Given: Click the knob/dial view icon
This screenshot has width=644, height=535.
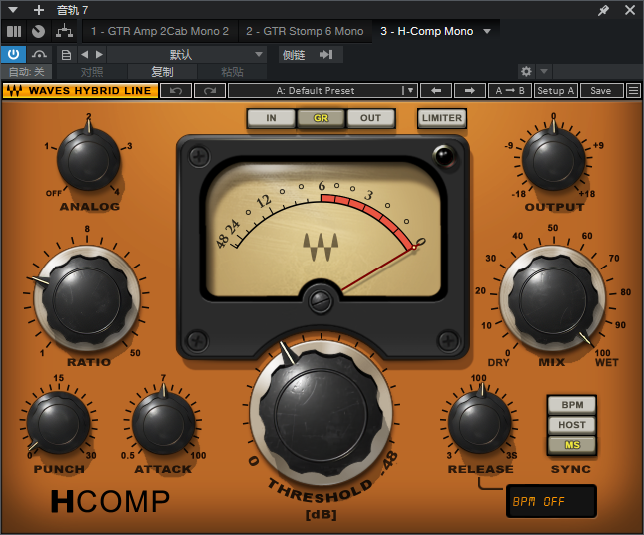Looking at the screenshot, I should click(x=38, y=31).
